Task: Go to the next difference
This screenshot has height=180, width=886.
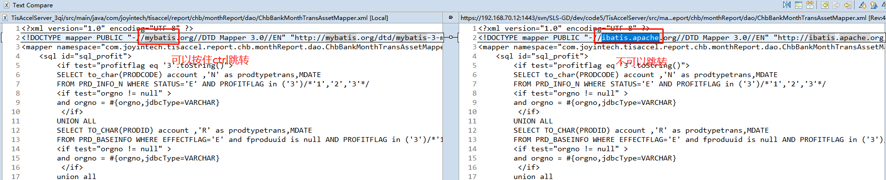Action: coord(863,5)
